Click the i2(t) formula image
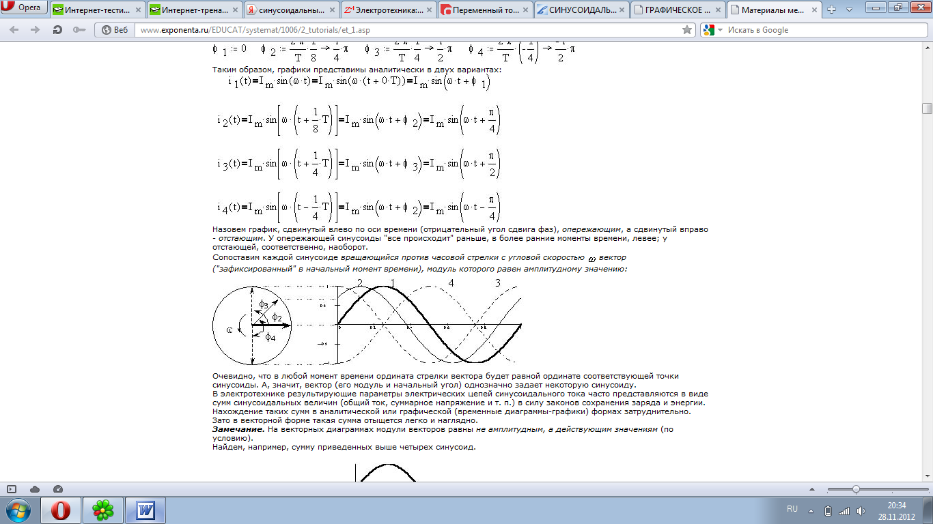933x524 pixels. click(x=360, y=121)
